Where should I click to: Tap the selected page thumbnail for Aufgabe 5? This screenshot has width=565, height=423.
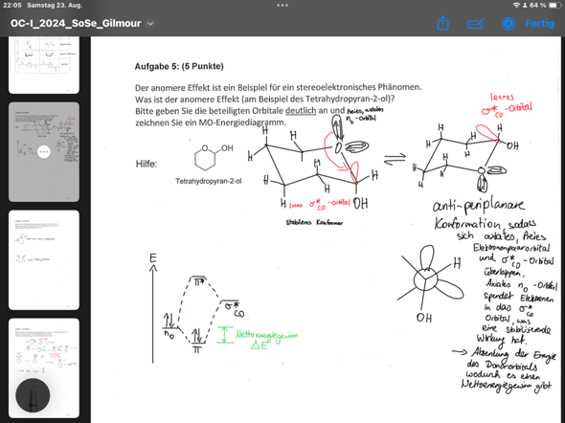pos(44,152)
